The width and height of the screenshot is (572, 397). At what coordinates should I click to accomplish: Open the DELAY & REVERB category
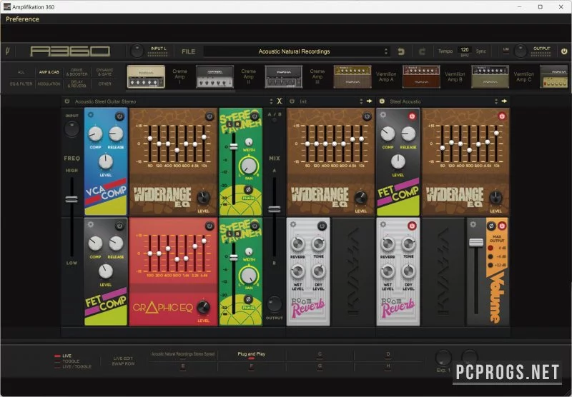[77, 84]
